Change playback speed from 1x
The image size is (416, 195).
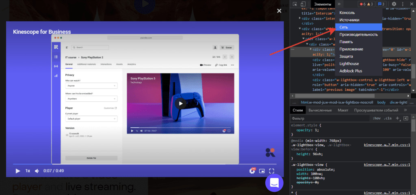(28, 171)
